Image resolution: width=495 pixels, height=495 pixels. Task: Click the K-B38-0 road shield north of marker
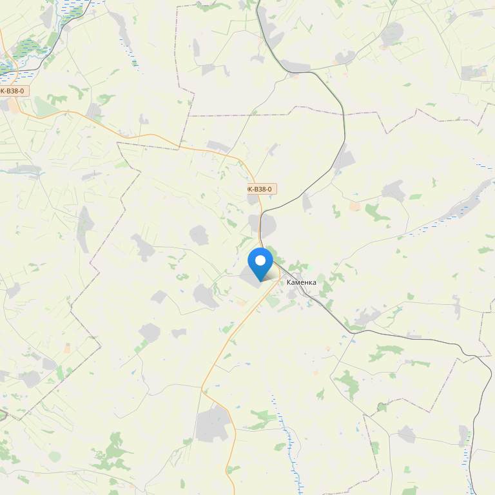point(260,189)
